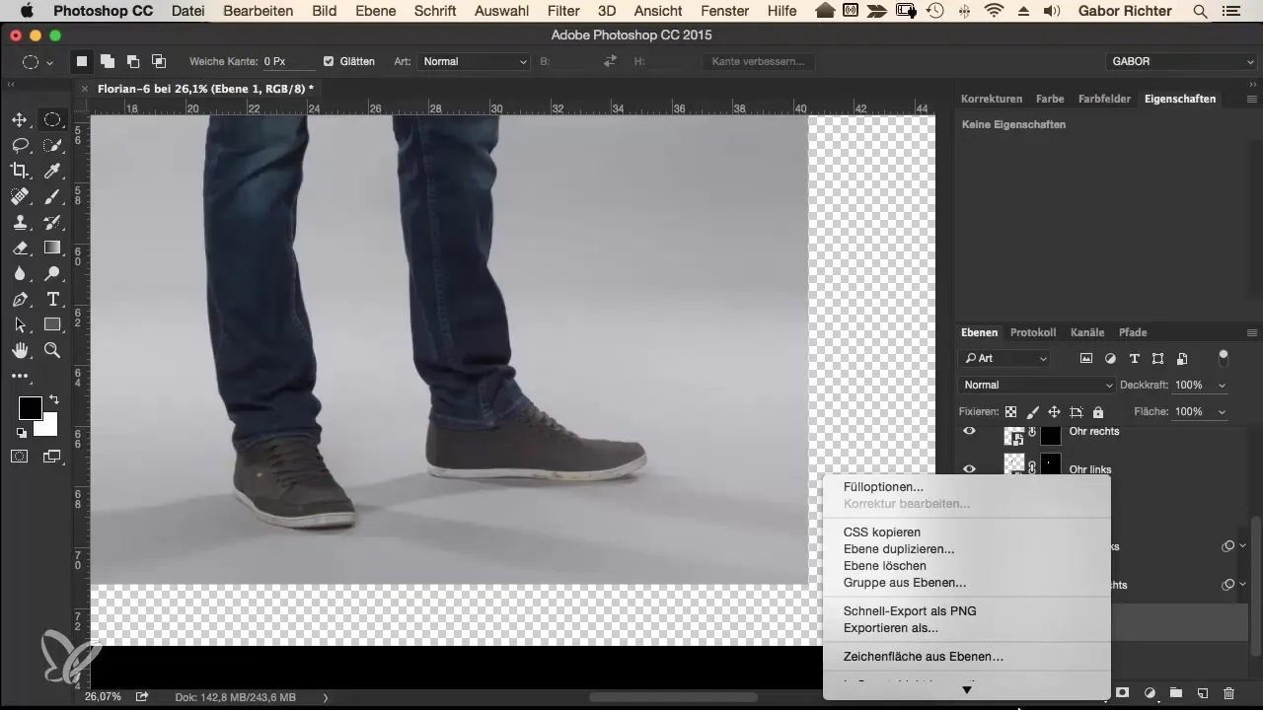This screenshot has width=1263, height=710.
Task: Reset default foreground and background colors
Action: pyautogui.click(x=21, y=433)
